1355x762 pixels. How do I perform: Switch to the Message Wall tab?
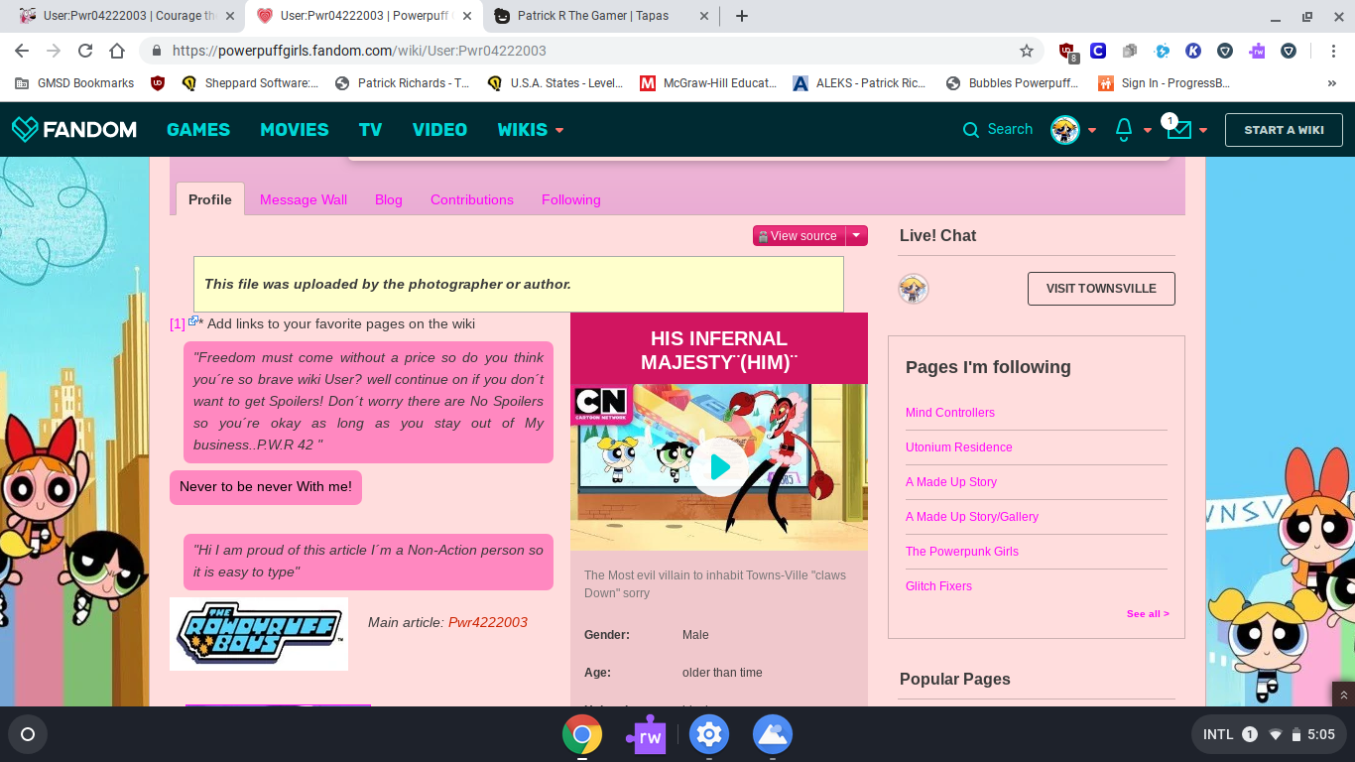[304, 199]
